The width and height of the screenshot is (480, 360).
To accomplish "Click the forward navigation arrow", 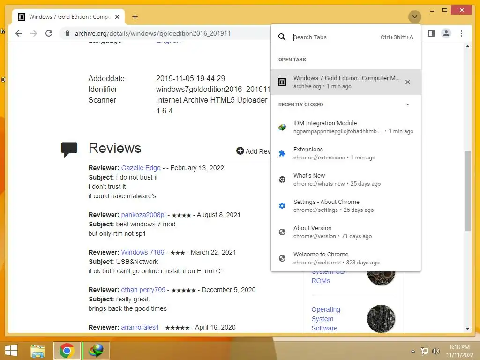I will 34,33.
